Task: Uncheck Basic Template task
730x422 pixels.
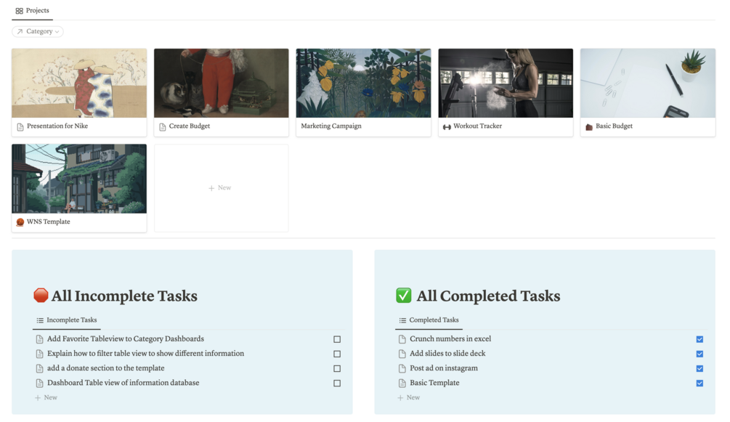Action: (699, 384)
